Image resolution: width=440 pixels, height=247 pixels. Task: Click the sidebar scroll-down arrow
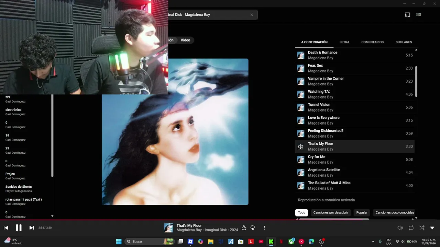click(52, 216)
